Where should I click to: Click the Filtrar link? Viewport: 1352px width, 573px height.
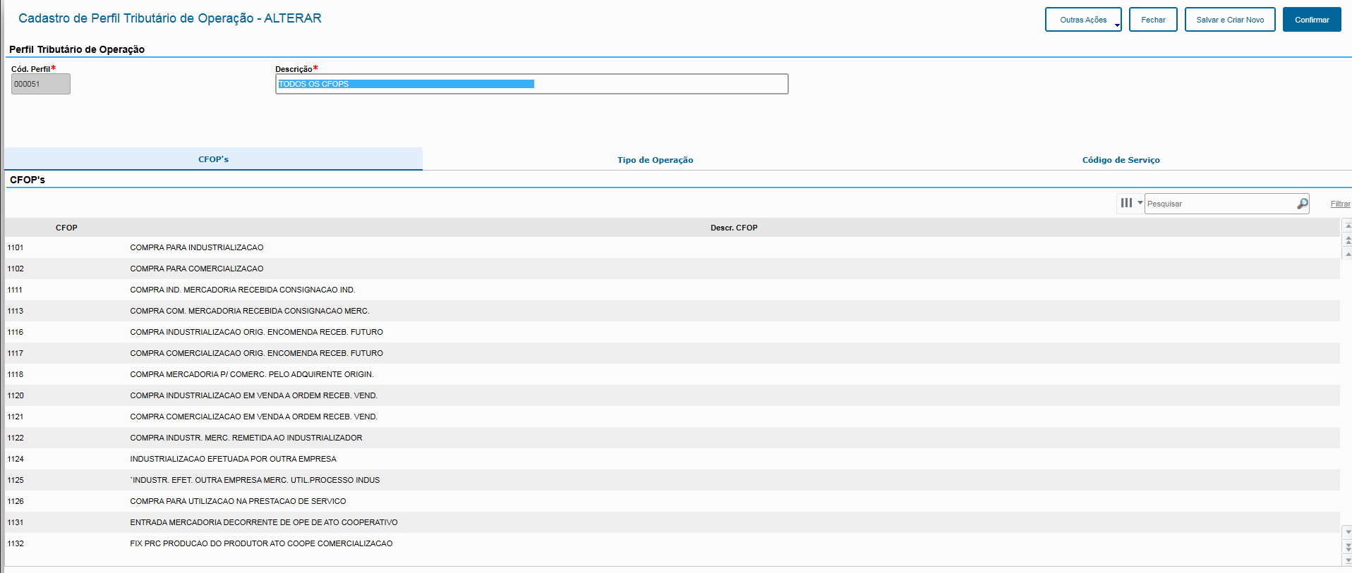pos(1340,204)
